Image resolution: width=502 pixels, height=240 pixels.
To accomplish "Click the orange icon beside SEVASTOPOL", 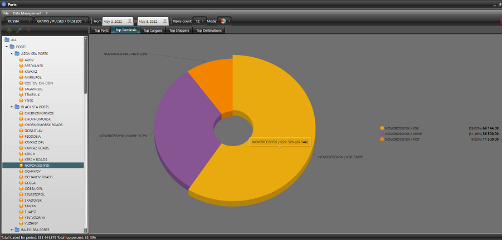I will [21, 194].
